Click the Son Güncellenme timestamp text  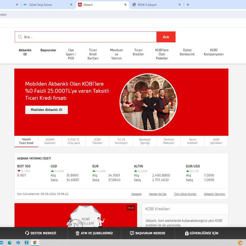(43, 194)
